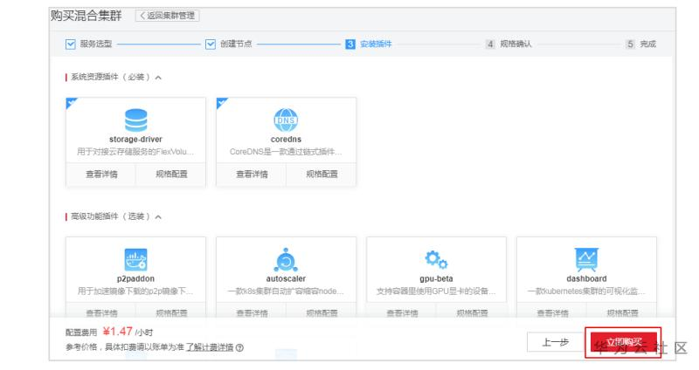Click the checked 创建节点 step box

coord(211,45)
